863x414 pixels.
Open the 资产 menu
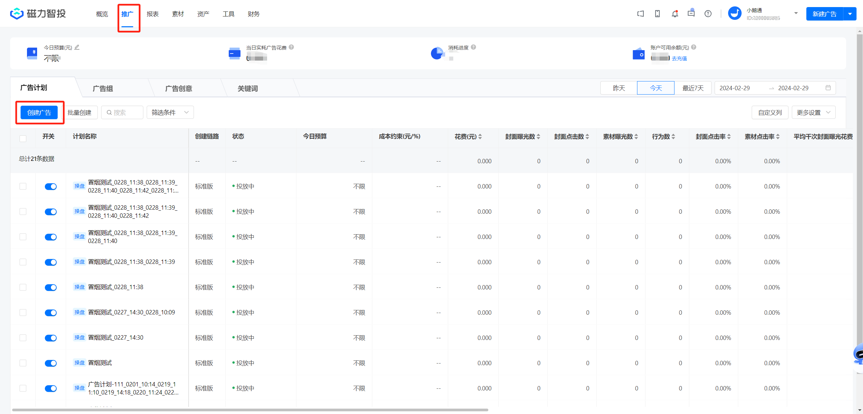(203, 14)
